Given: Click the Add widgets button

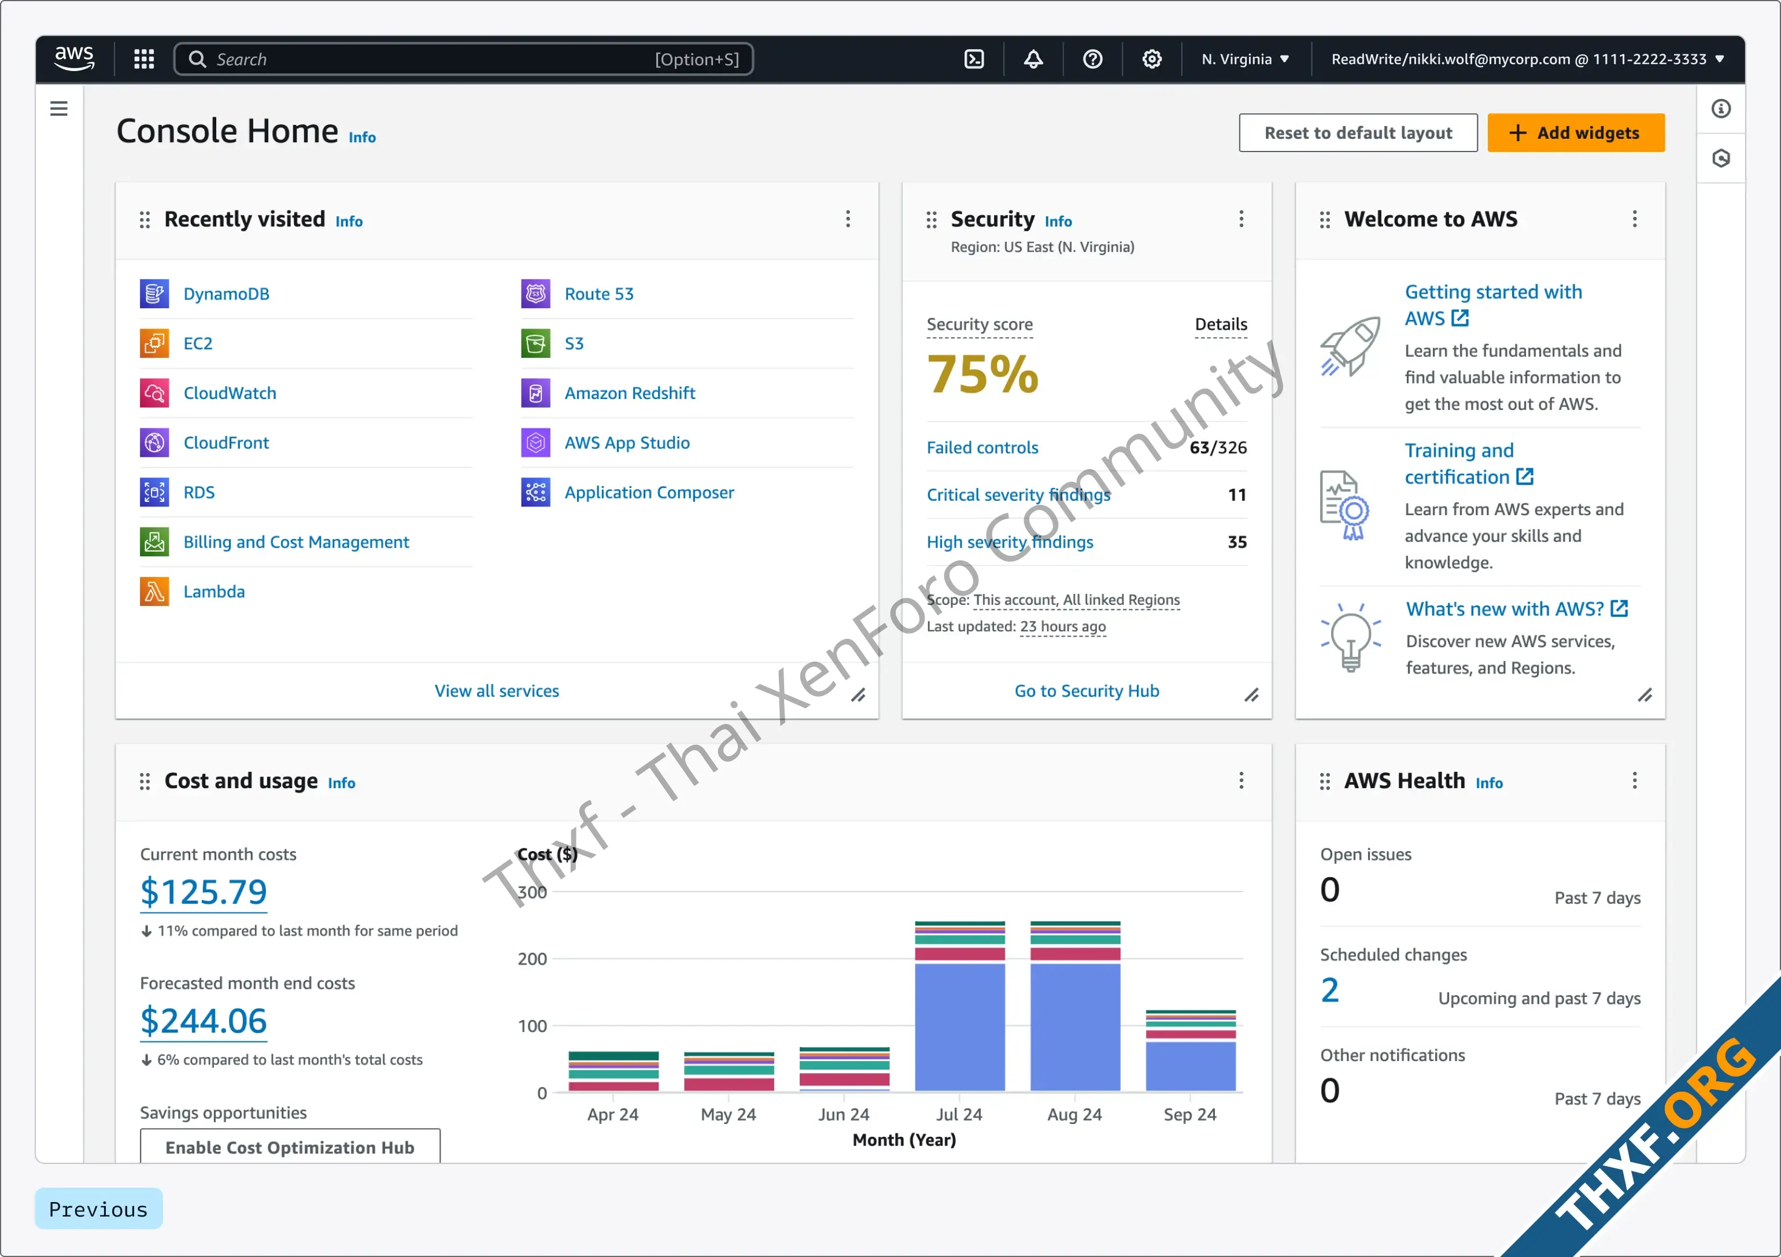Looking at the screenshot, I should coord(1576,132).
